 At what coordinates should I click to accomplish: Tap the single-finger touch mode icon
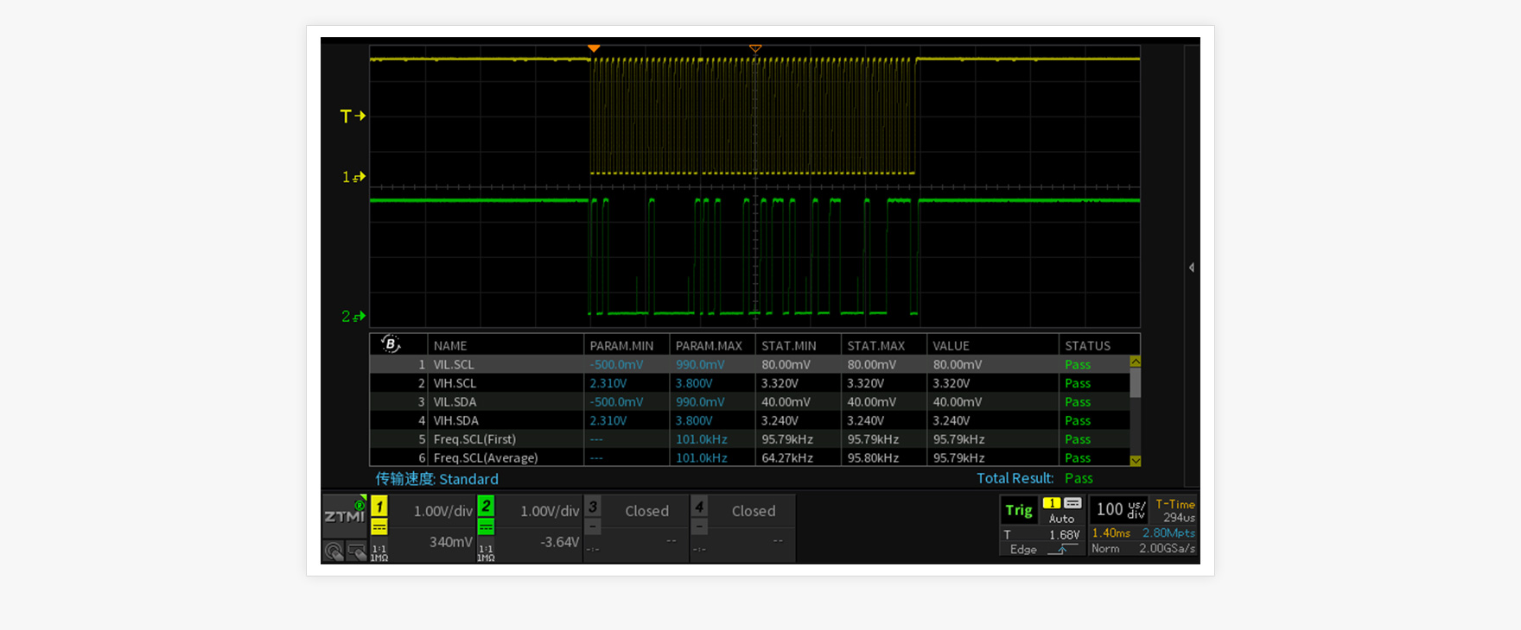tap(334, 551)
